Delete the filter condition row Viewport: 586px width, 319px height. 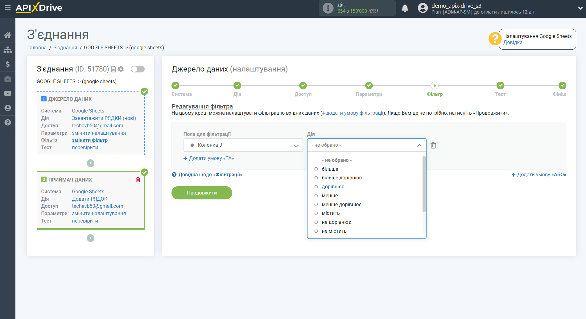point(433,145)
